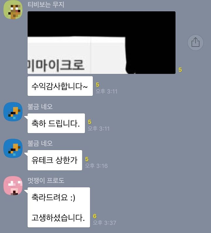Click unread count 5 beside 유테크 상한가
Viewport: 211px width, 233px height.
point(87,159)
